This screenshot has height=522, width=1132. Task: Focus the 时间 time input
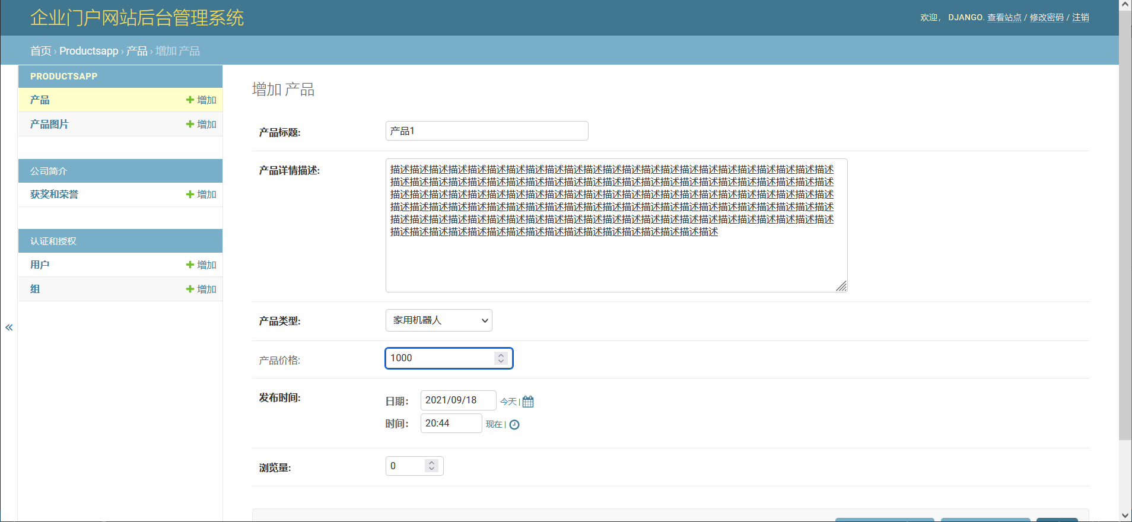[x=451, y=424]
